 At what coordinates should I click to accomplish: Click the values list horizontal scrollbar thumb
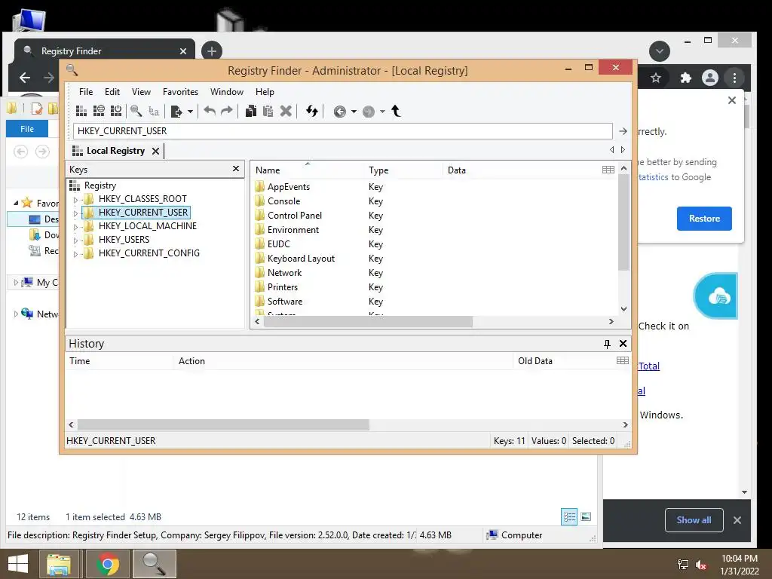pyautogui.click(x=368, y=321)
